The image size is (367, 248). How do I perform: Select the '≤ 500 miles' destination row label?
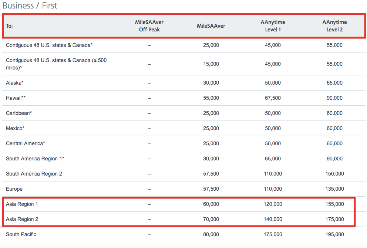pyautogui.click(x=56, y=64)
